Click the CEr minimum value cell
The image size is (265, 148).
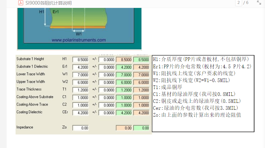tap(124, 113)
